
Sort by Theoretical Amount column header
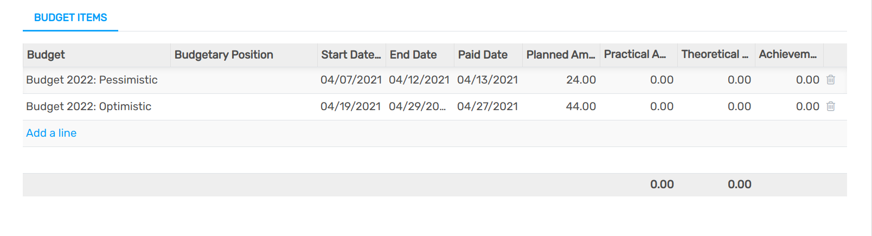715,55
